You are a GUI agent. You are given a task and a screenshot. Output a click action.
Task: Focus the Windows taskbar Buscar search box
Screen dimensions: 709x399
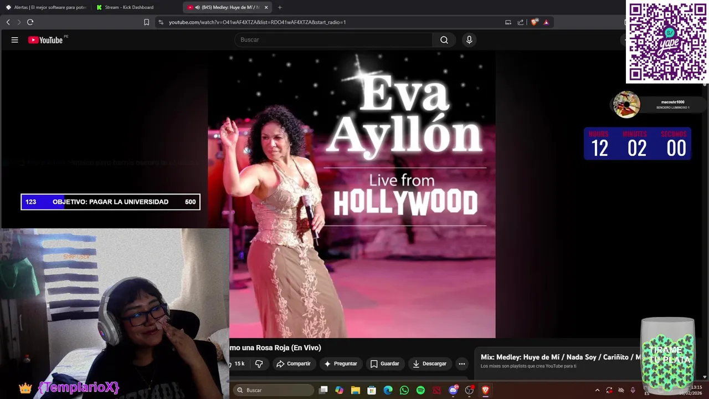point(273,390)
